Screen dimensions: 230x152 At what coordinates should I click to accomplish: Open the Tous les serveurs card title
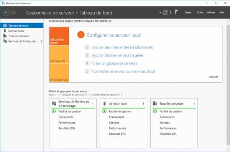pyautogui.click(x=171, y=104)
